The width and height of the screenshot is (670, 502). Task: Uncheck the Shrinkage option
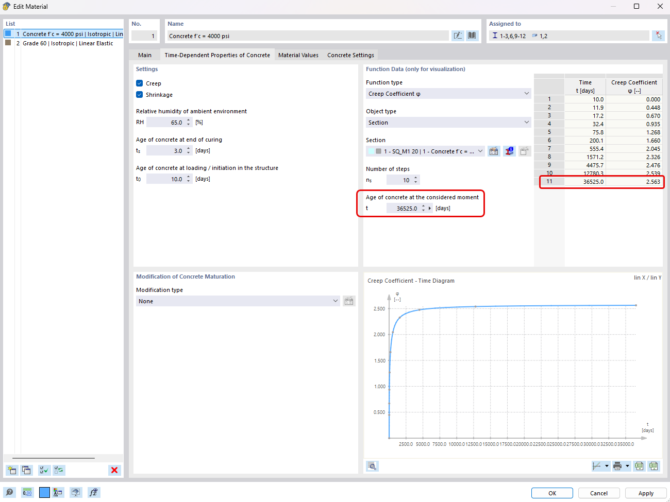click(x=139, y=95)
